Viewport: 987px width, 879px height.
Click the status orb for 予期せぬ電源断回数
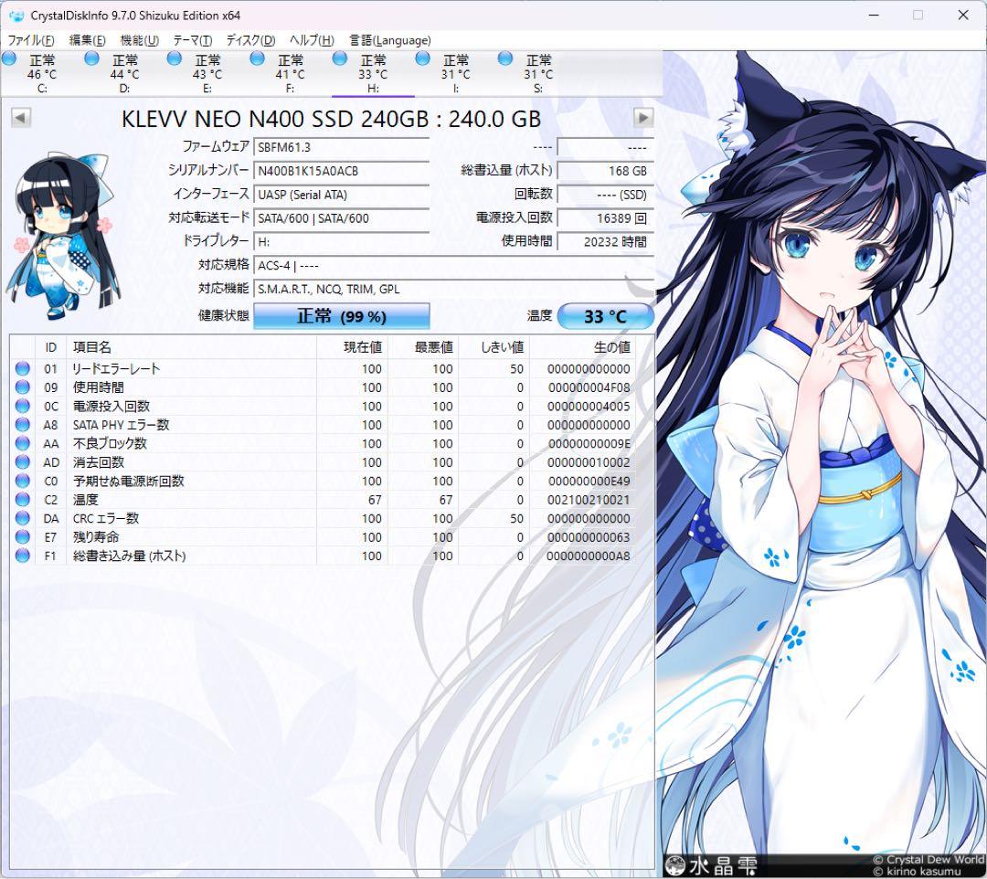(22, 481)
